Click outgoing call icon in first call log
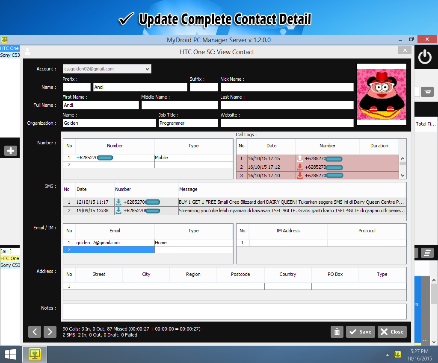The width and height of the screenshot is (438, 363). point(300,158)
